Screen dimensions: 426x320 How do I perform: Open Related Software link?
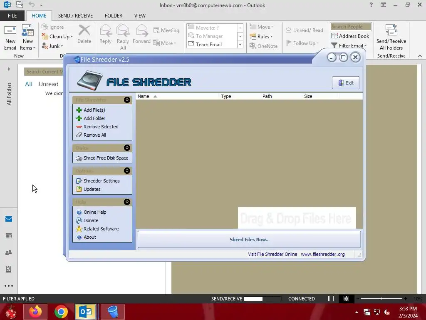(x=97, y=229)
